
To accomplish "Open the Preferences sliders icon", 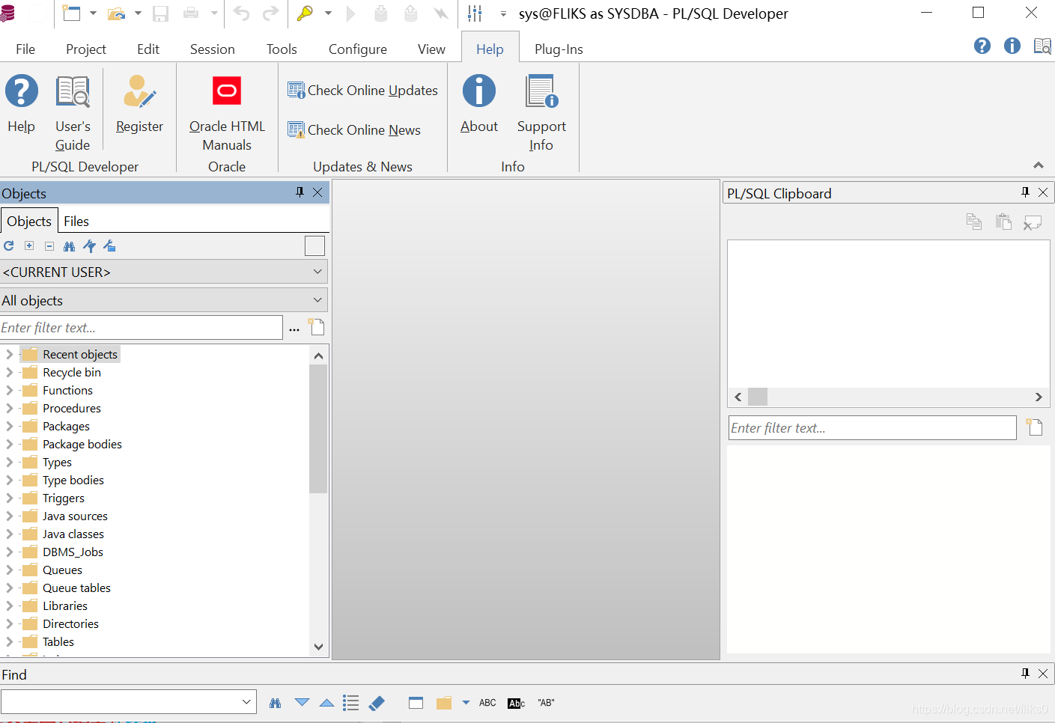I will click(475, 13).
